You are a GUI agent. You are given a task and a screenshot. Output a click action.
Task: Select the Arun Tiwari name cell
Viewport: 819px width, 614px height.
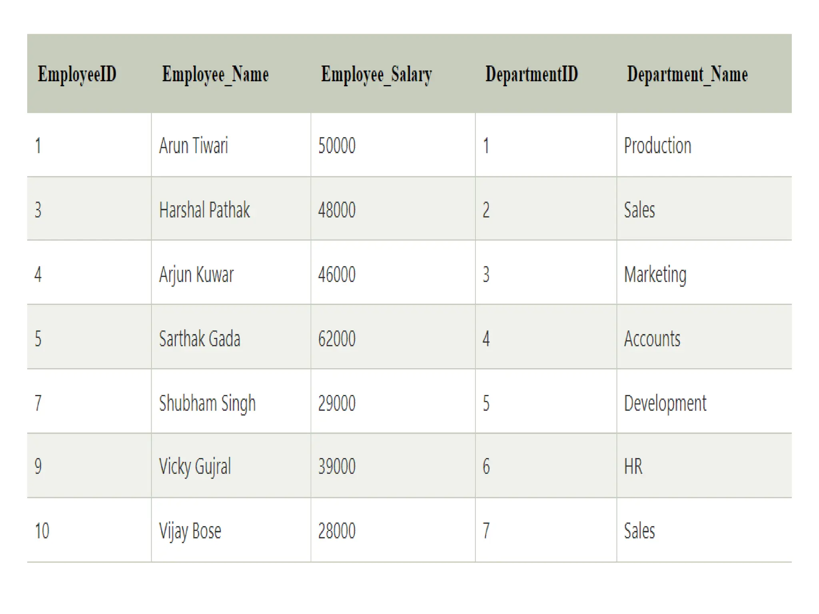point(231,145)
